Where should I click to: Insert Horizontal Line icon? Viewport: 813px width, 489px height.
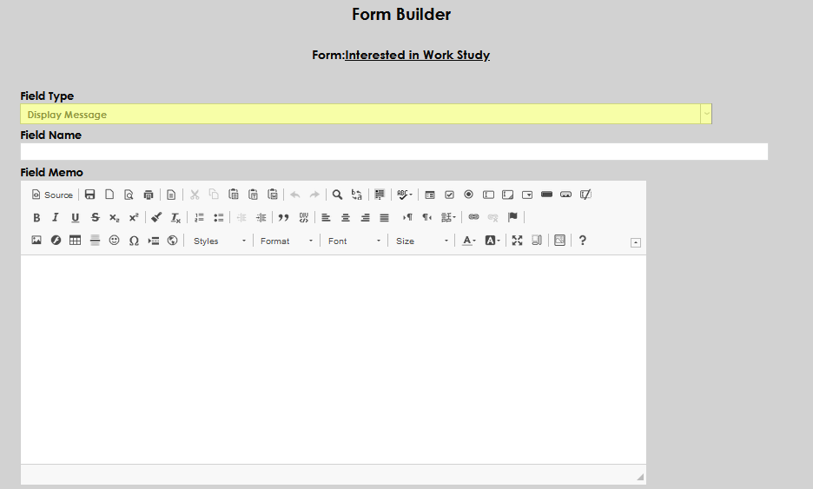(x=95, y=240)
